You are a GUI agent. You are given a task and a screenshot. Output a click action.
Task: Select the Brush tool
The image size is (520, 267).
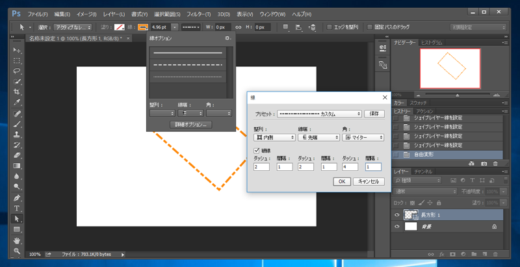click(x=17, y=124)
